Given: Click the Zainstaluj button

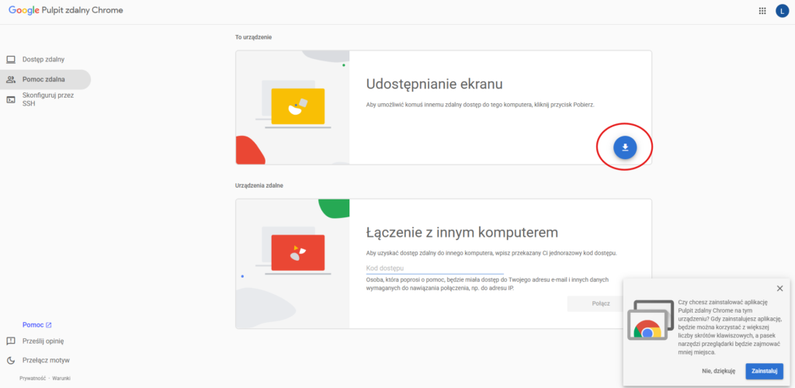Looking at the screenshot, I should pos(764,371).
